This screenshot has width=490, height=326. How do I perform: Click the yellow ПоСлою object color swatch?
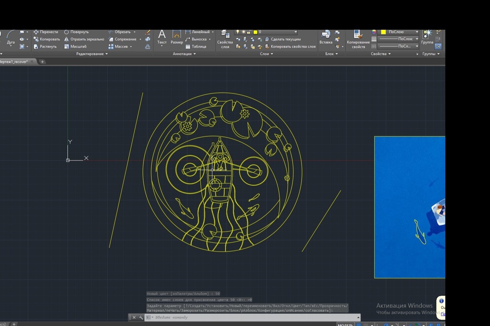(x=383, y=32)
